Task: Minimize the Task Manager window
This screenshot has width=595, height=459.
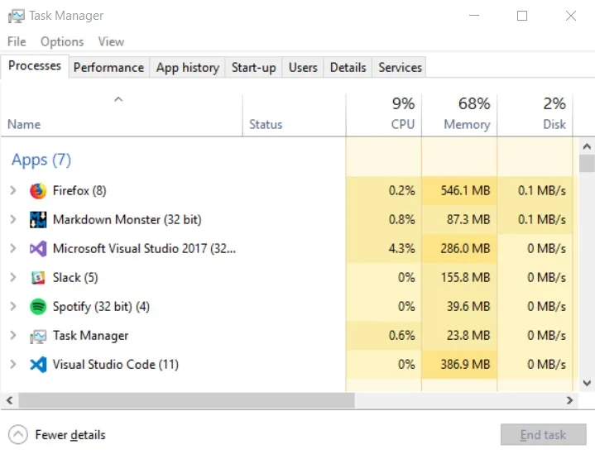Action: (x=474, y=16)
